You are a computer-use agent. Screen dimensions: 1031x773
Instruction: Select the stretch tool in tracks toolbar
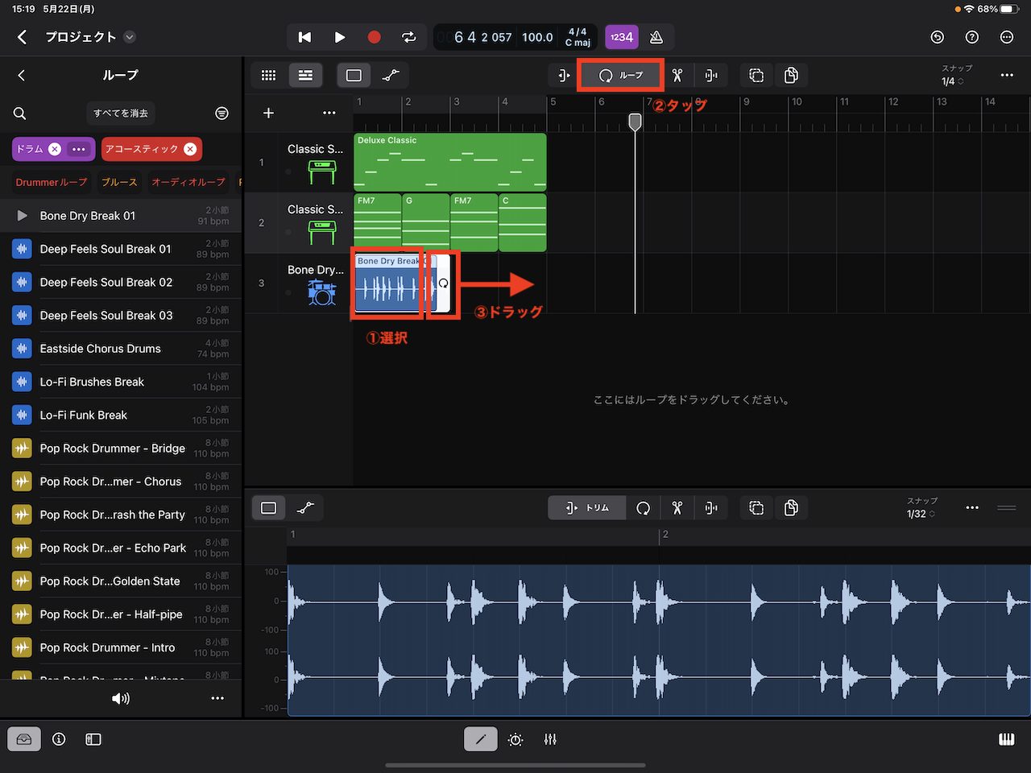711,75
